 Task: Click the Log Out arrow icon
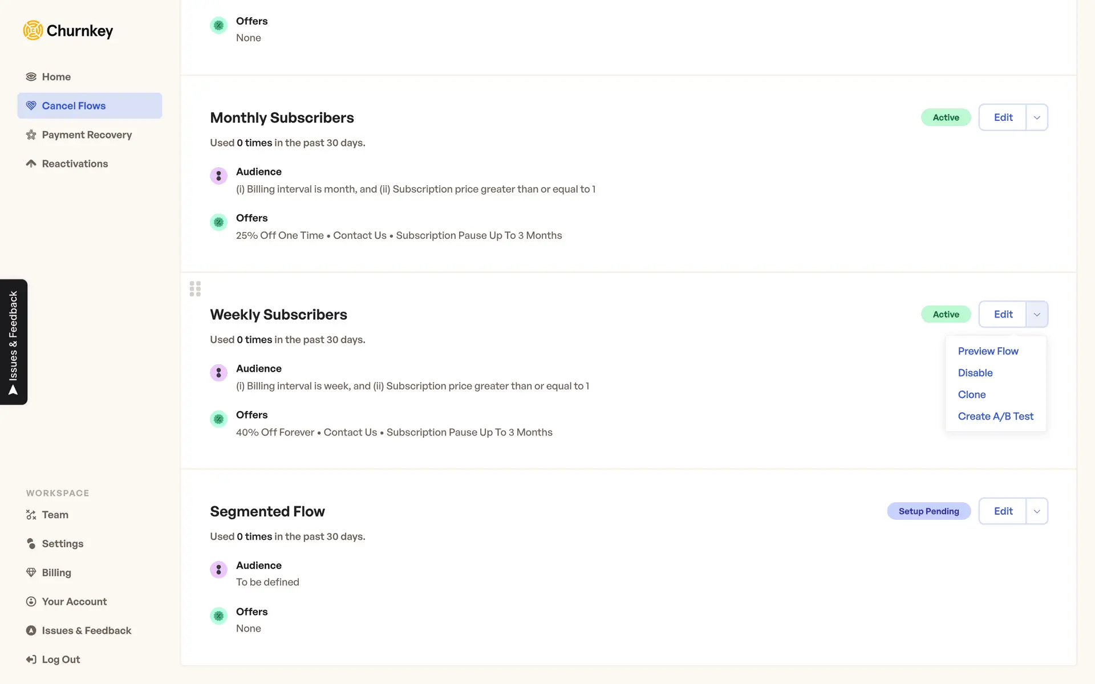coord(31,659)
